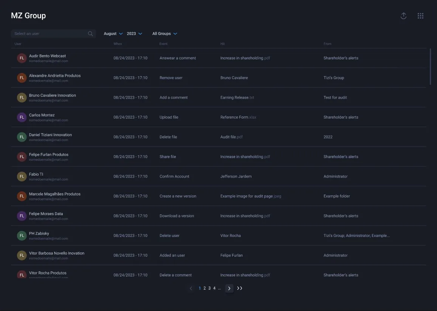Select 'Remove user' event cell
437x311 pixels.
(171, 78)
